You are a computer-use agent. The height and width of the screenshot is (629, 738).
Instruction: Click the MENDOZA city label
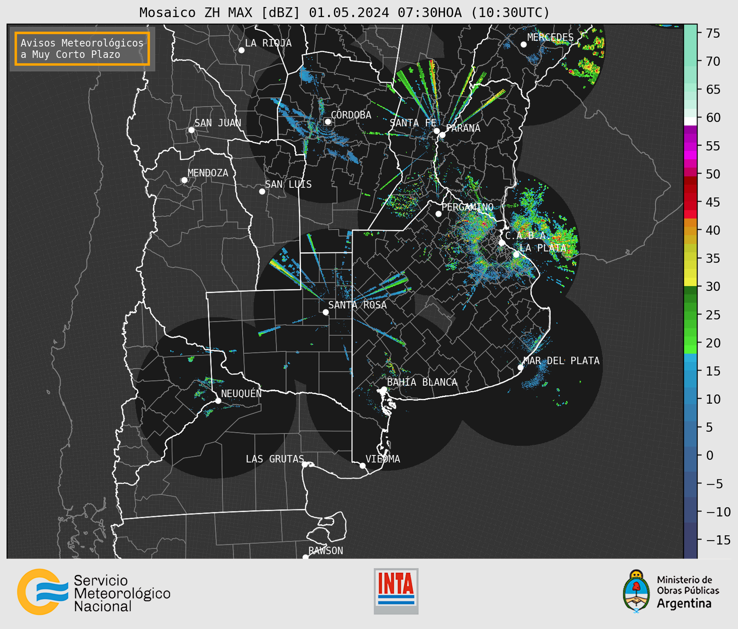tap(208, 173)
